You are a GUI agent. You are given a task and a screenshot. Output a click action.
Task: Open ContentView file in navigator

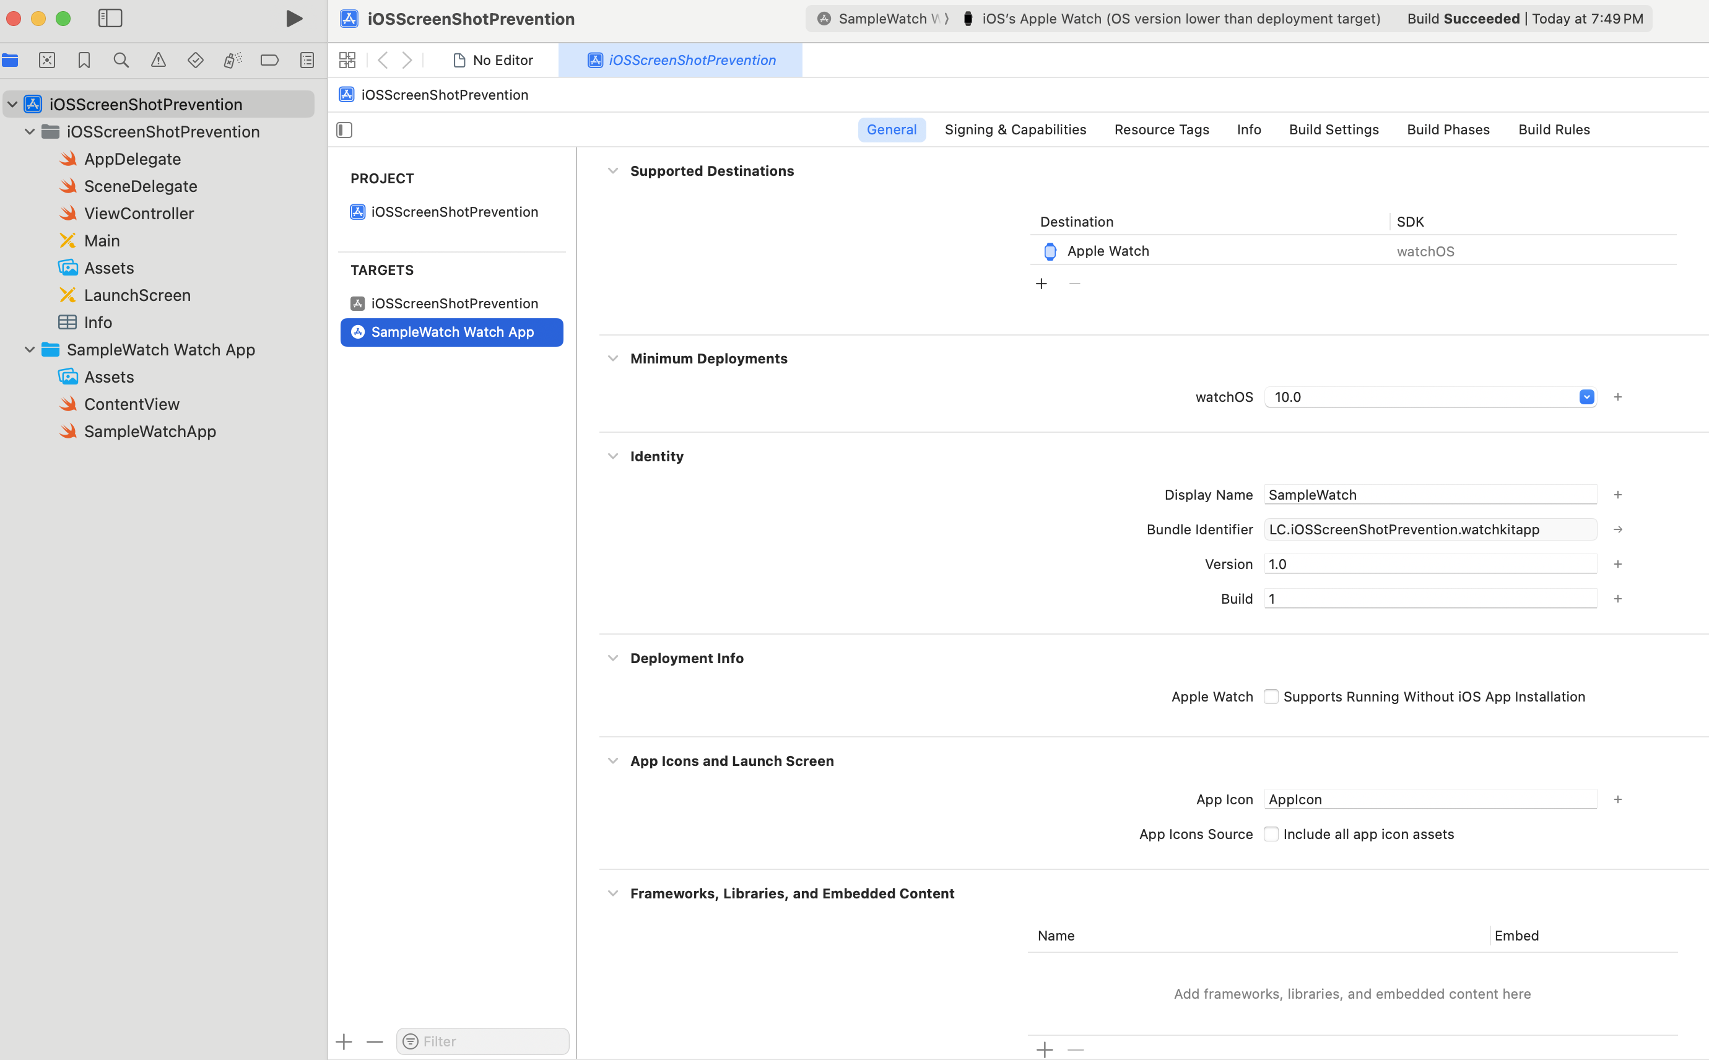[x=132, y=404]
